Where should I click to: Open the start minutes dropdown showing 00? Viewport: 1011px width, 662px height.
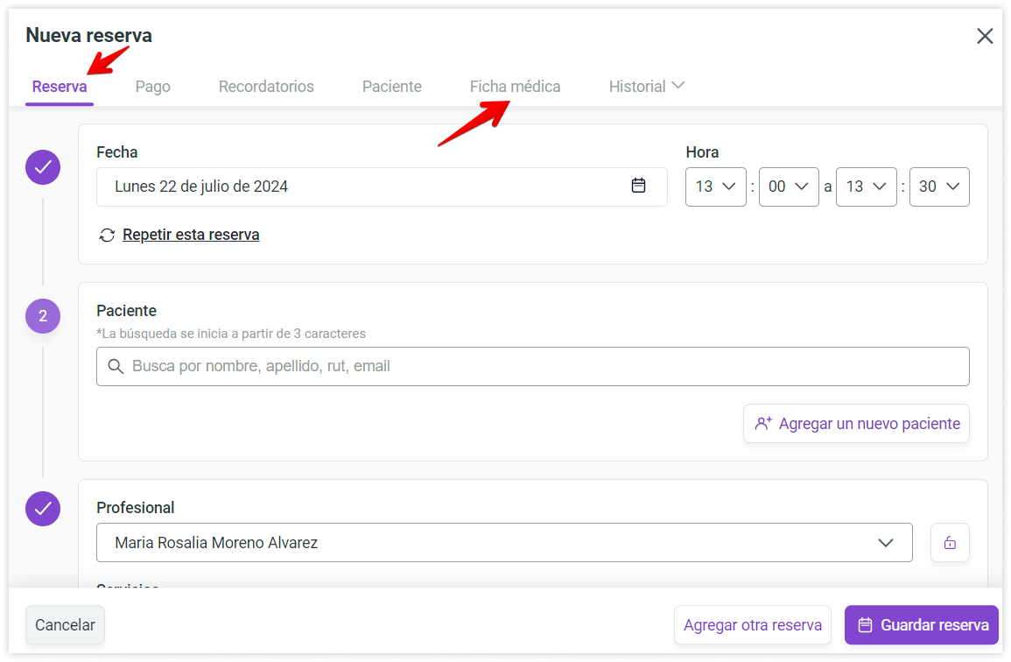click(x=789, y=187)
